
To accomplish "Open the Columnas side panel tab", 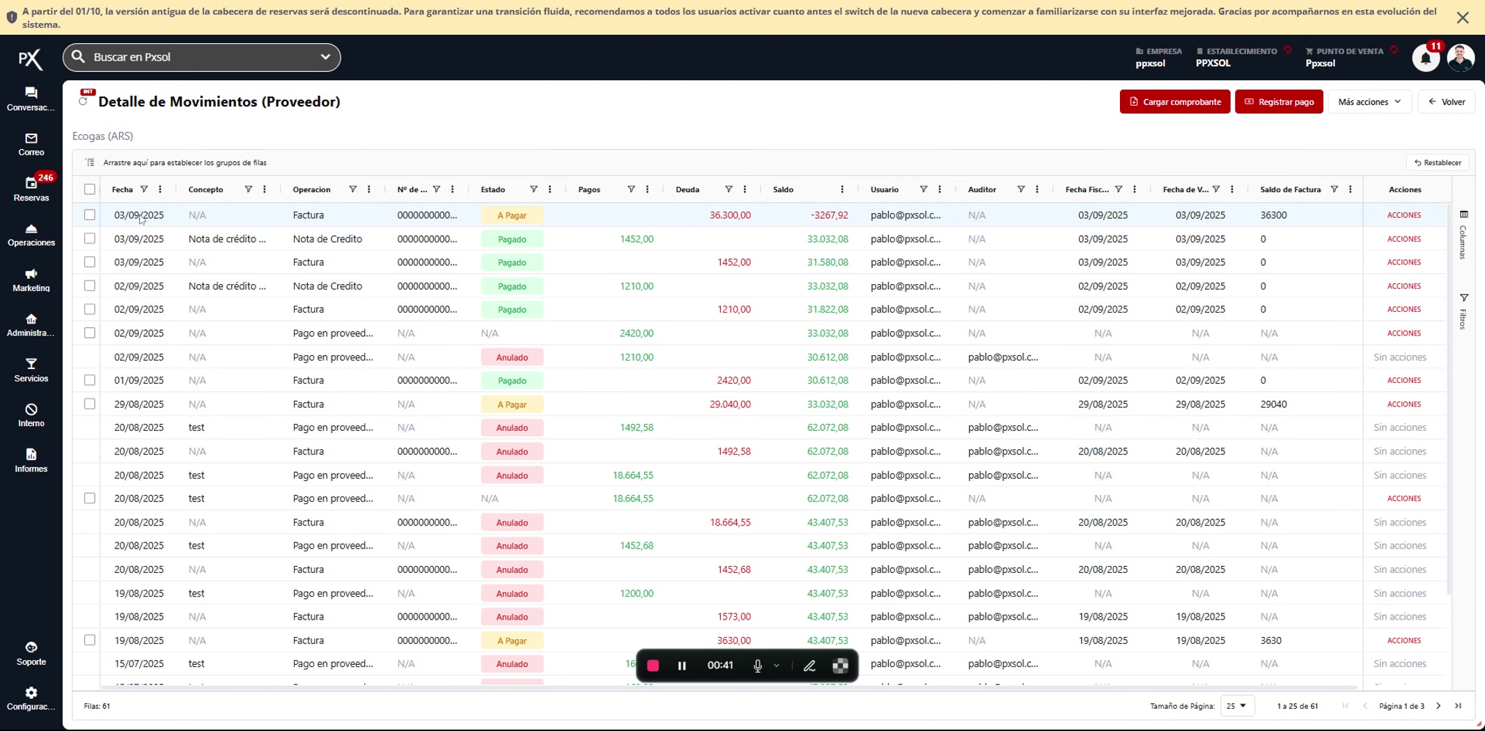I will coord(1463,235).
